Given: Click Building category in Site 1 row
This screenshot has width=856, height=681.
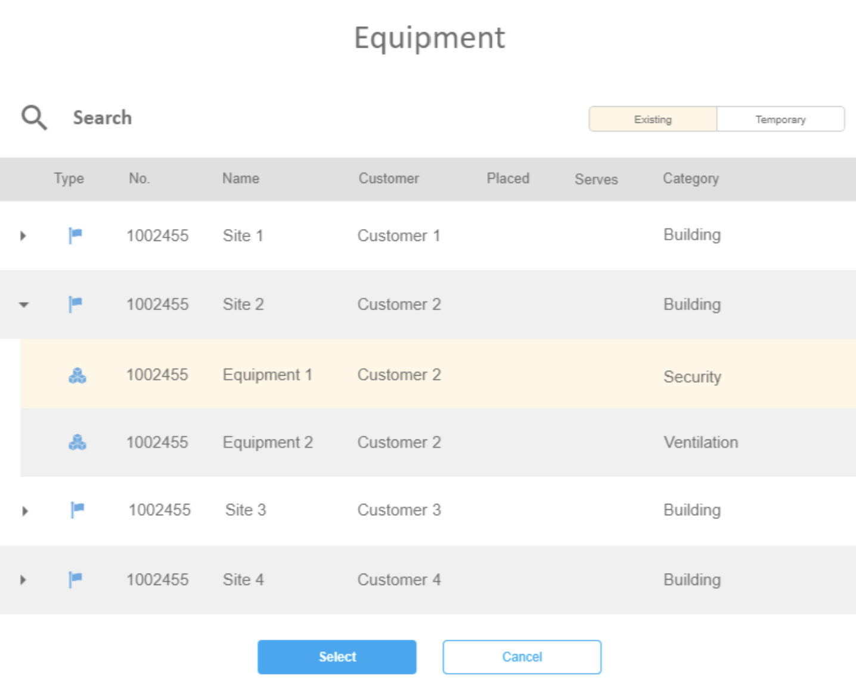Looking at the screenshot, I should 692,235.
